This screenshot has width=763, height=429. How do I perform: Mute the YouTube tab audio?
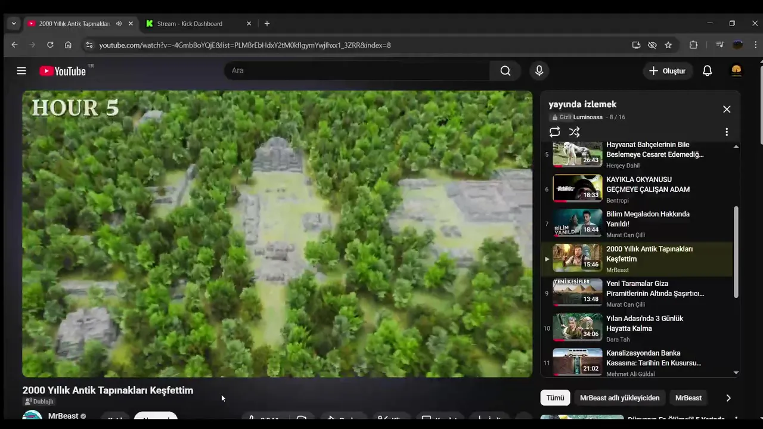tap(119, 23)
